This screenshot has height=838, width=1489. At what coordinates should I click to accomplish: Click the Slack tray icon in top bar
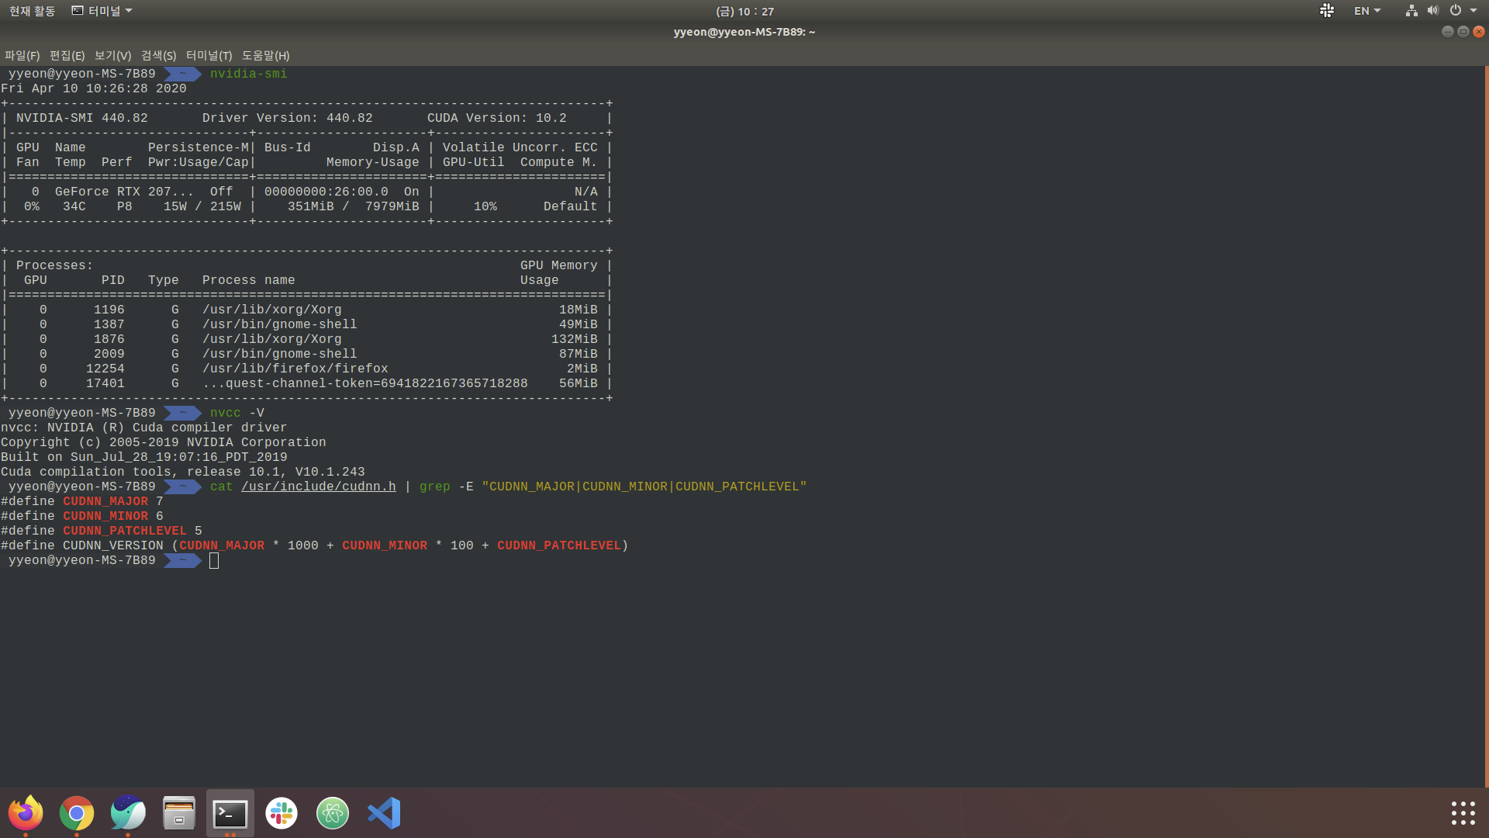[x=1327, y=11]
